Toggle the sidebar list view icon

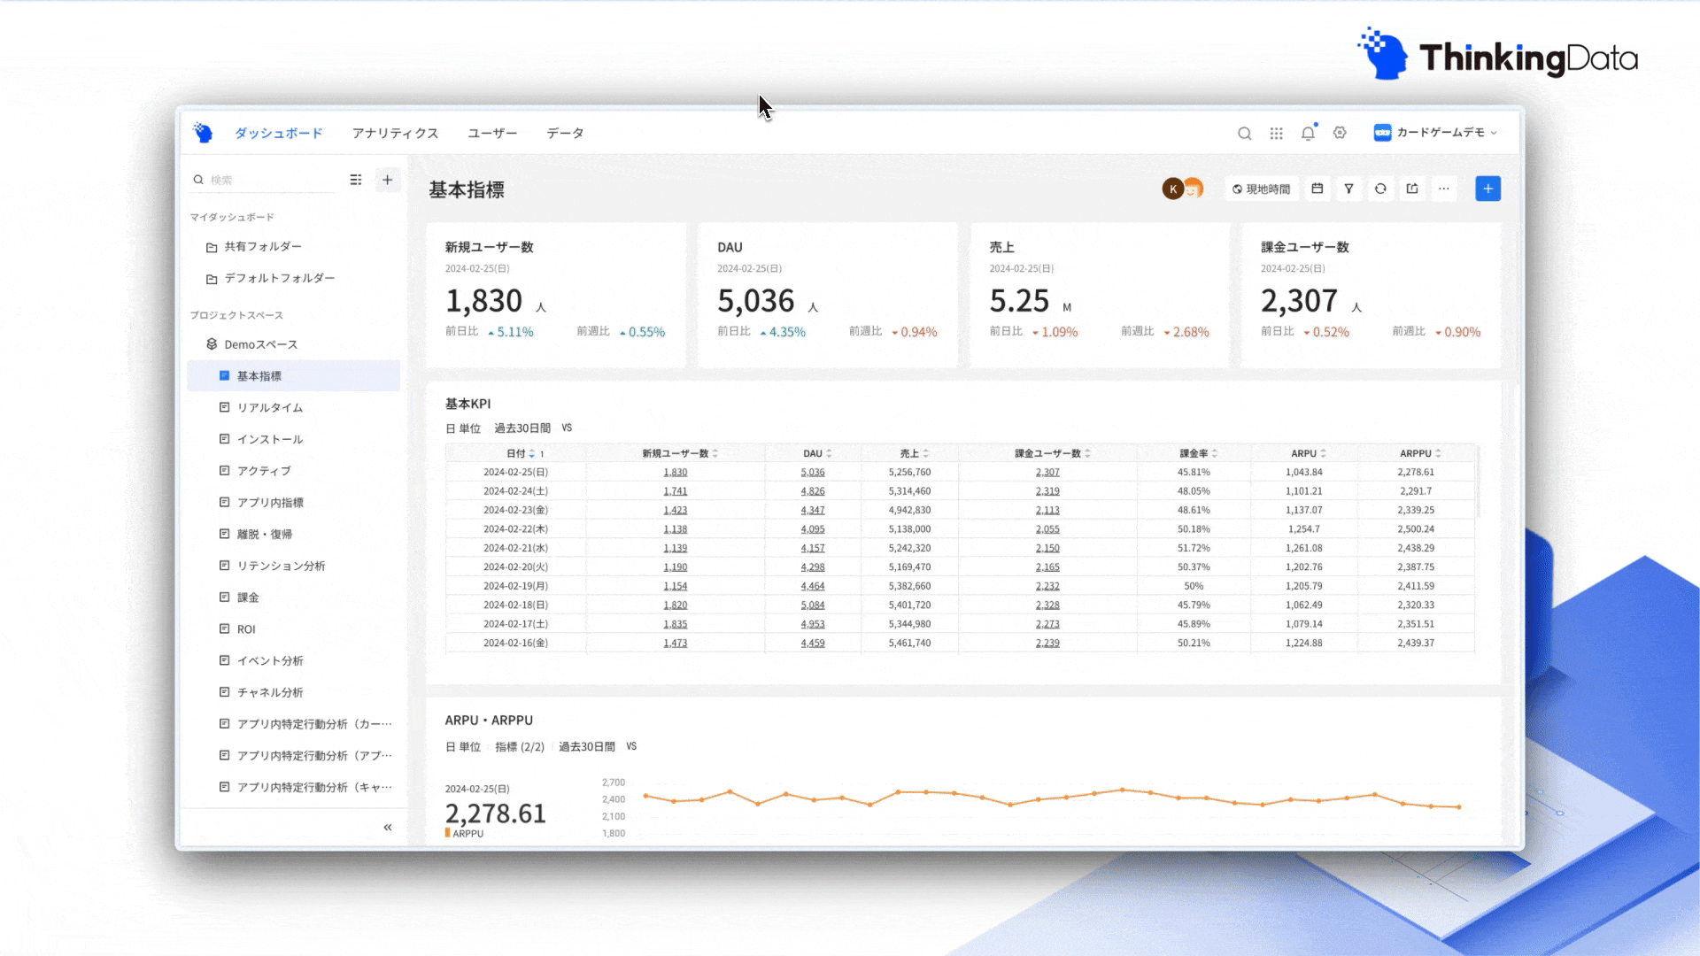(x=356, y=180)
